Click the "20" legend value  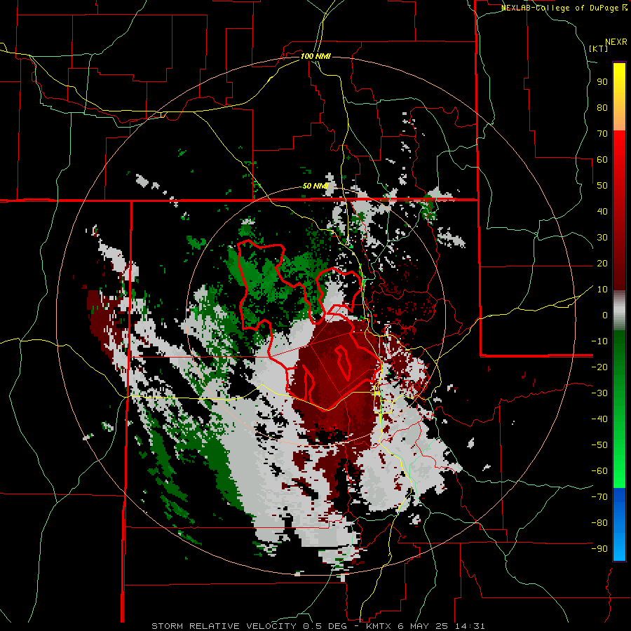click(602, 264)
